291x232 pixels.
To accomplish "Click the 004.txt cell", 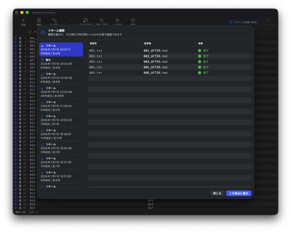I will click(95, 67).
